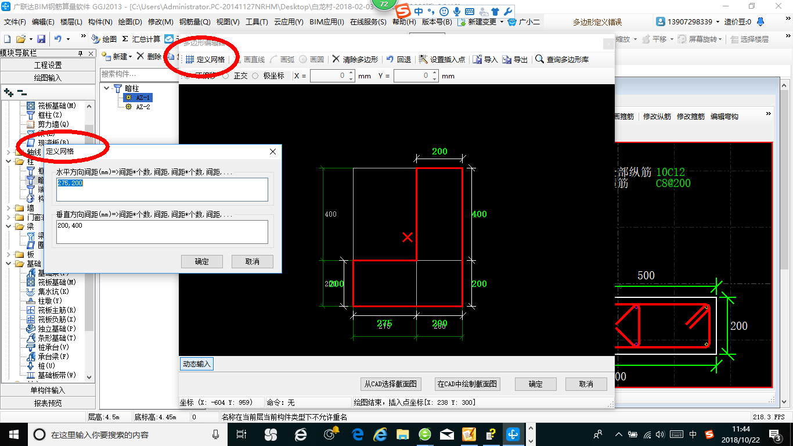This screenshot has width=793, height=446.
Task: Toggle 动态输入 dynamic input button
Action: click(x=197, y=364)
